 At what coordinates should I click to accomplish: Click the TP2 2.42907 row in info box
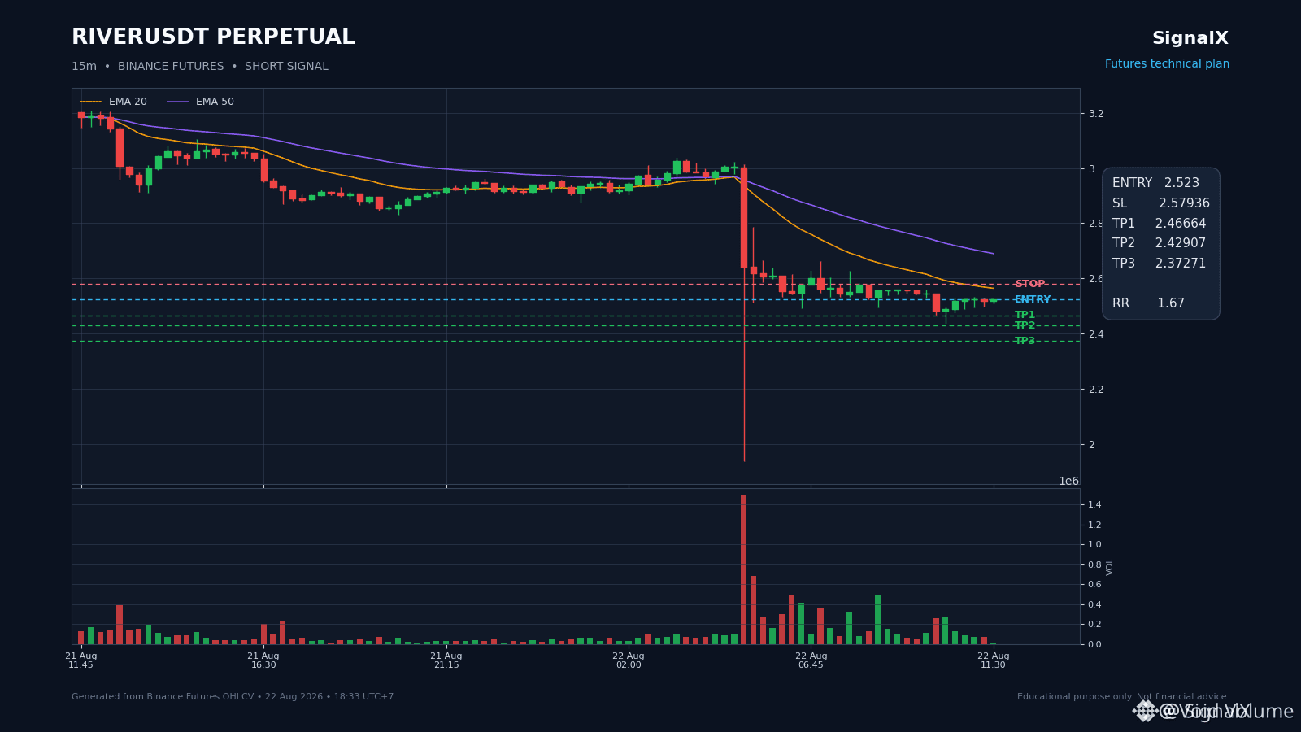click(x=1159, y=243)
